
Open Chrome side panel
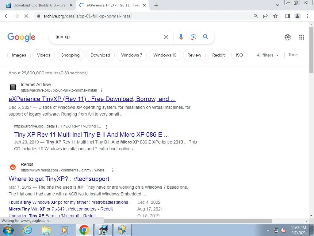pyautogui.click(x=288, y=16)
